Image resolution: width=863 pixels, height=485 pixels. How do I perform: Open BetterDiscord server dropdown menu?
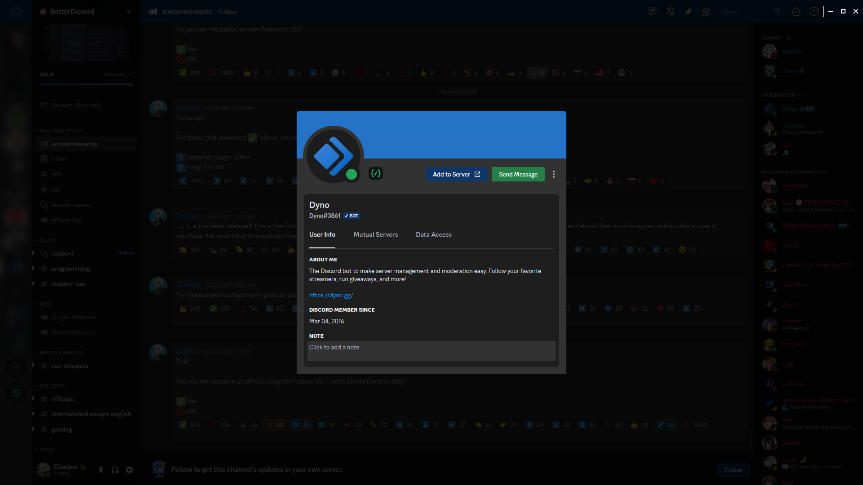click(129, 12)
